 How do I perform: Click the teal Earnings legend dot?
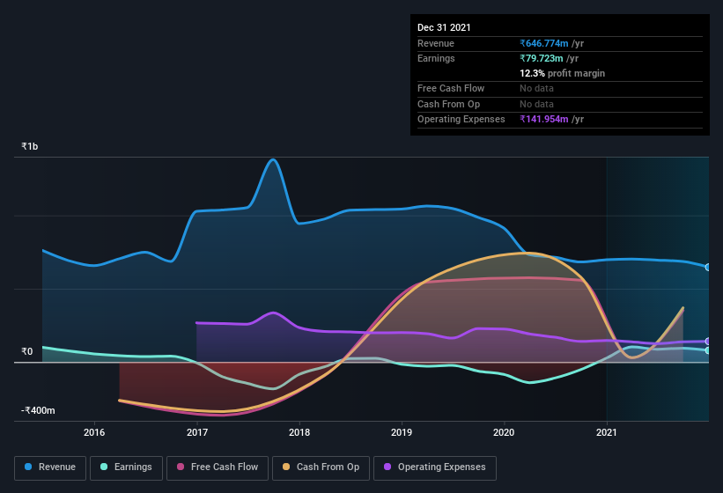pyautogui.click(x=104, y=467)
